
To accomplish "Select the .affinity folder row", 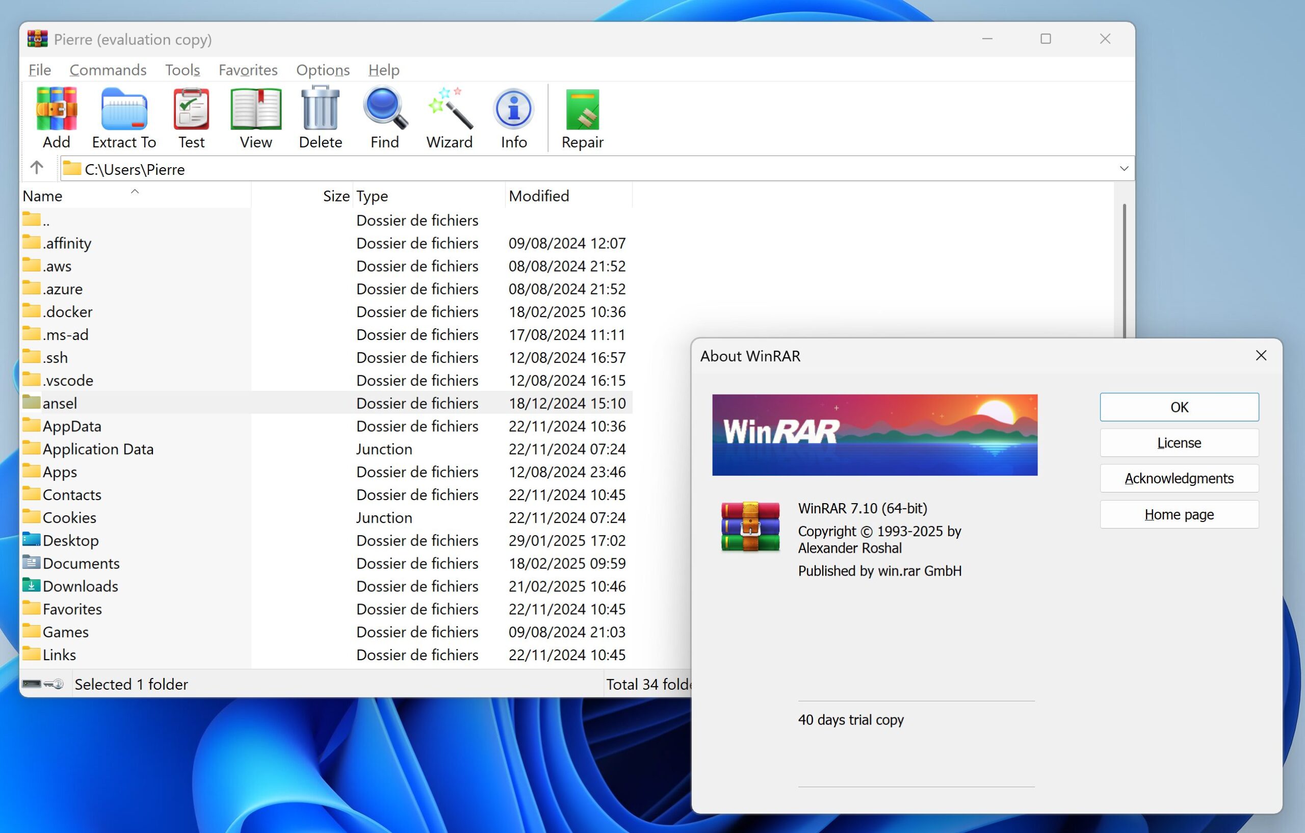I will click(x=326, y=243).
